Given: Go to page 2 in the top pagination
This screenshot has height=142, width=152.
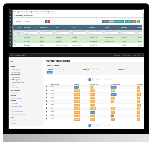Looking at the screenshot, I should click(x=92, y=80).
